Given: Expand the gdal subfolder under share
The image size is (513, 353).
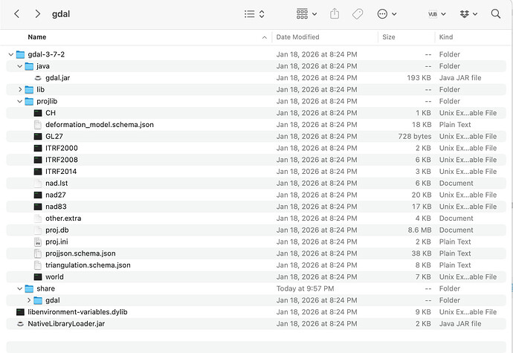Looking at the screenshot, I should click(29, 300).
